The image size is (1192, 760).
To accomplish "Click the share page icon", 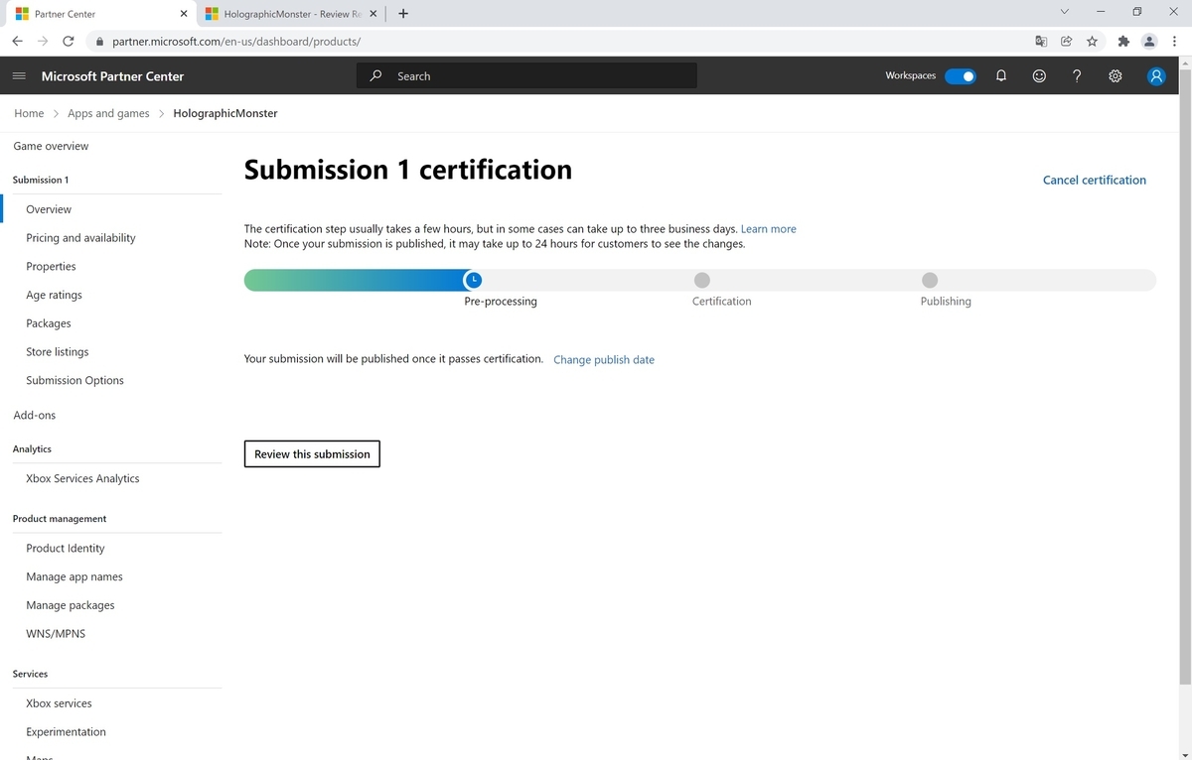I will point(1066,42).
